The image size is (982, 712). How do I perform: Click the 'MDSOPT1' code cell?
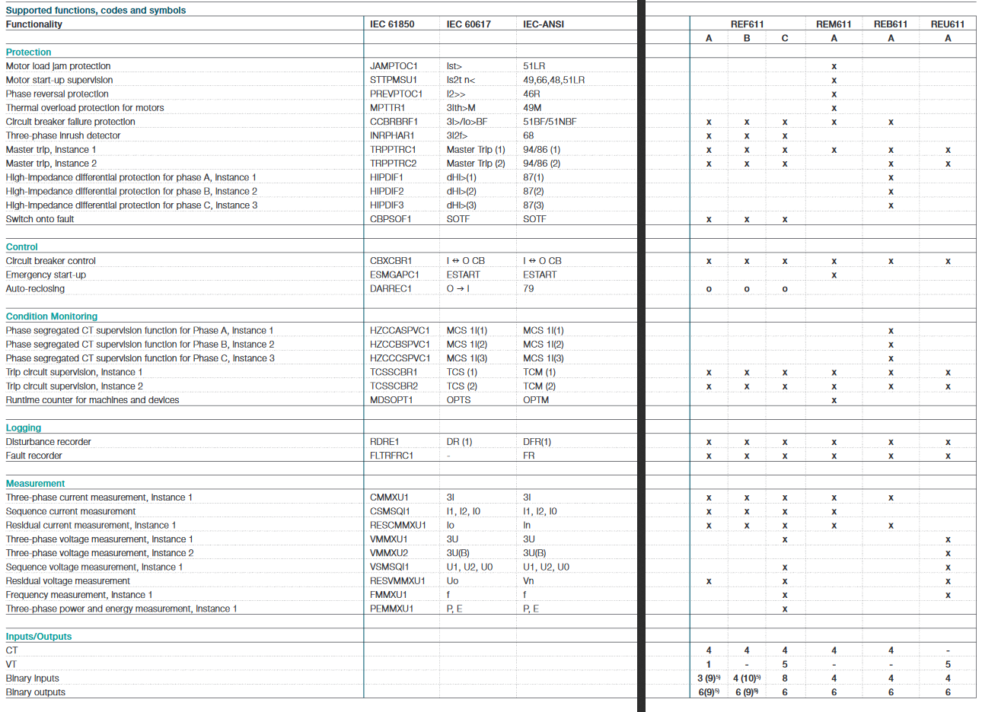click(391, 400)
